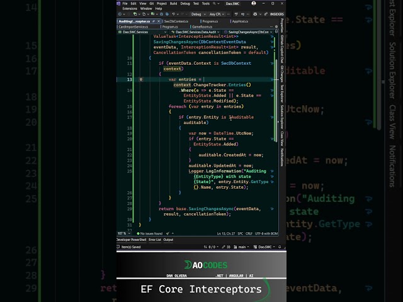Screen dimensions: 403x302
Task: Open the Git menu
Action: click(x=152, y=4)
